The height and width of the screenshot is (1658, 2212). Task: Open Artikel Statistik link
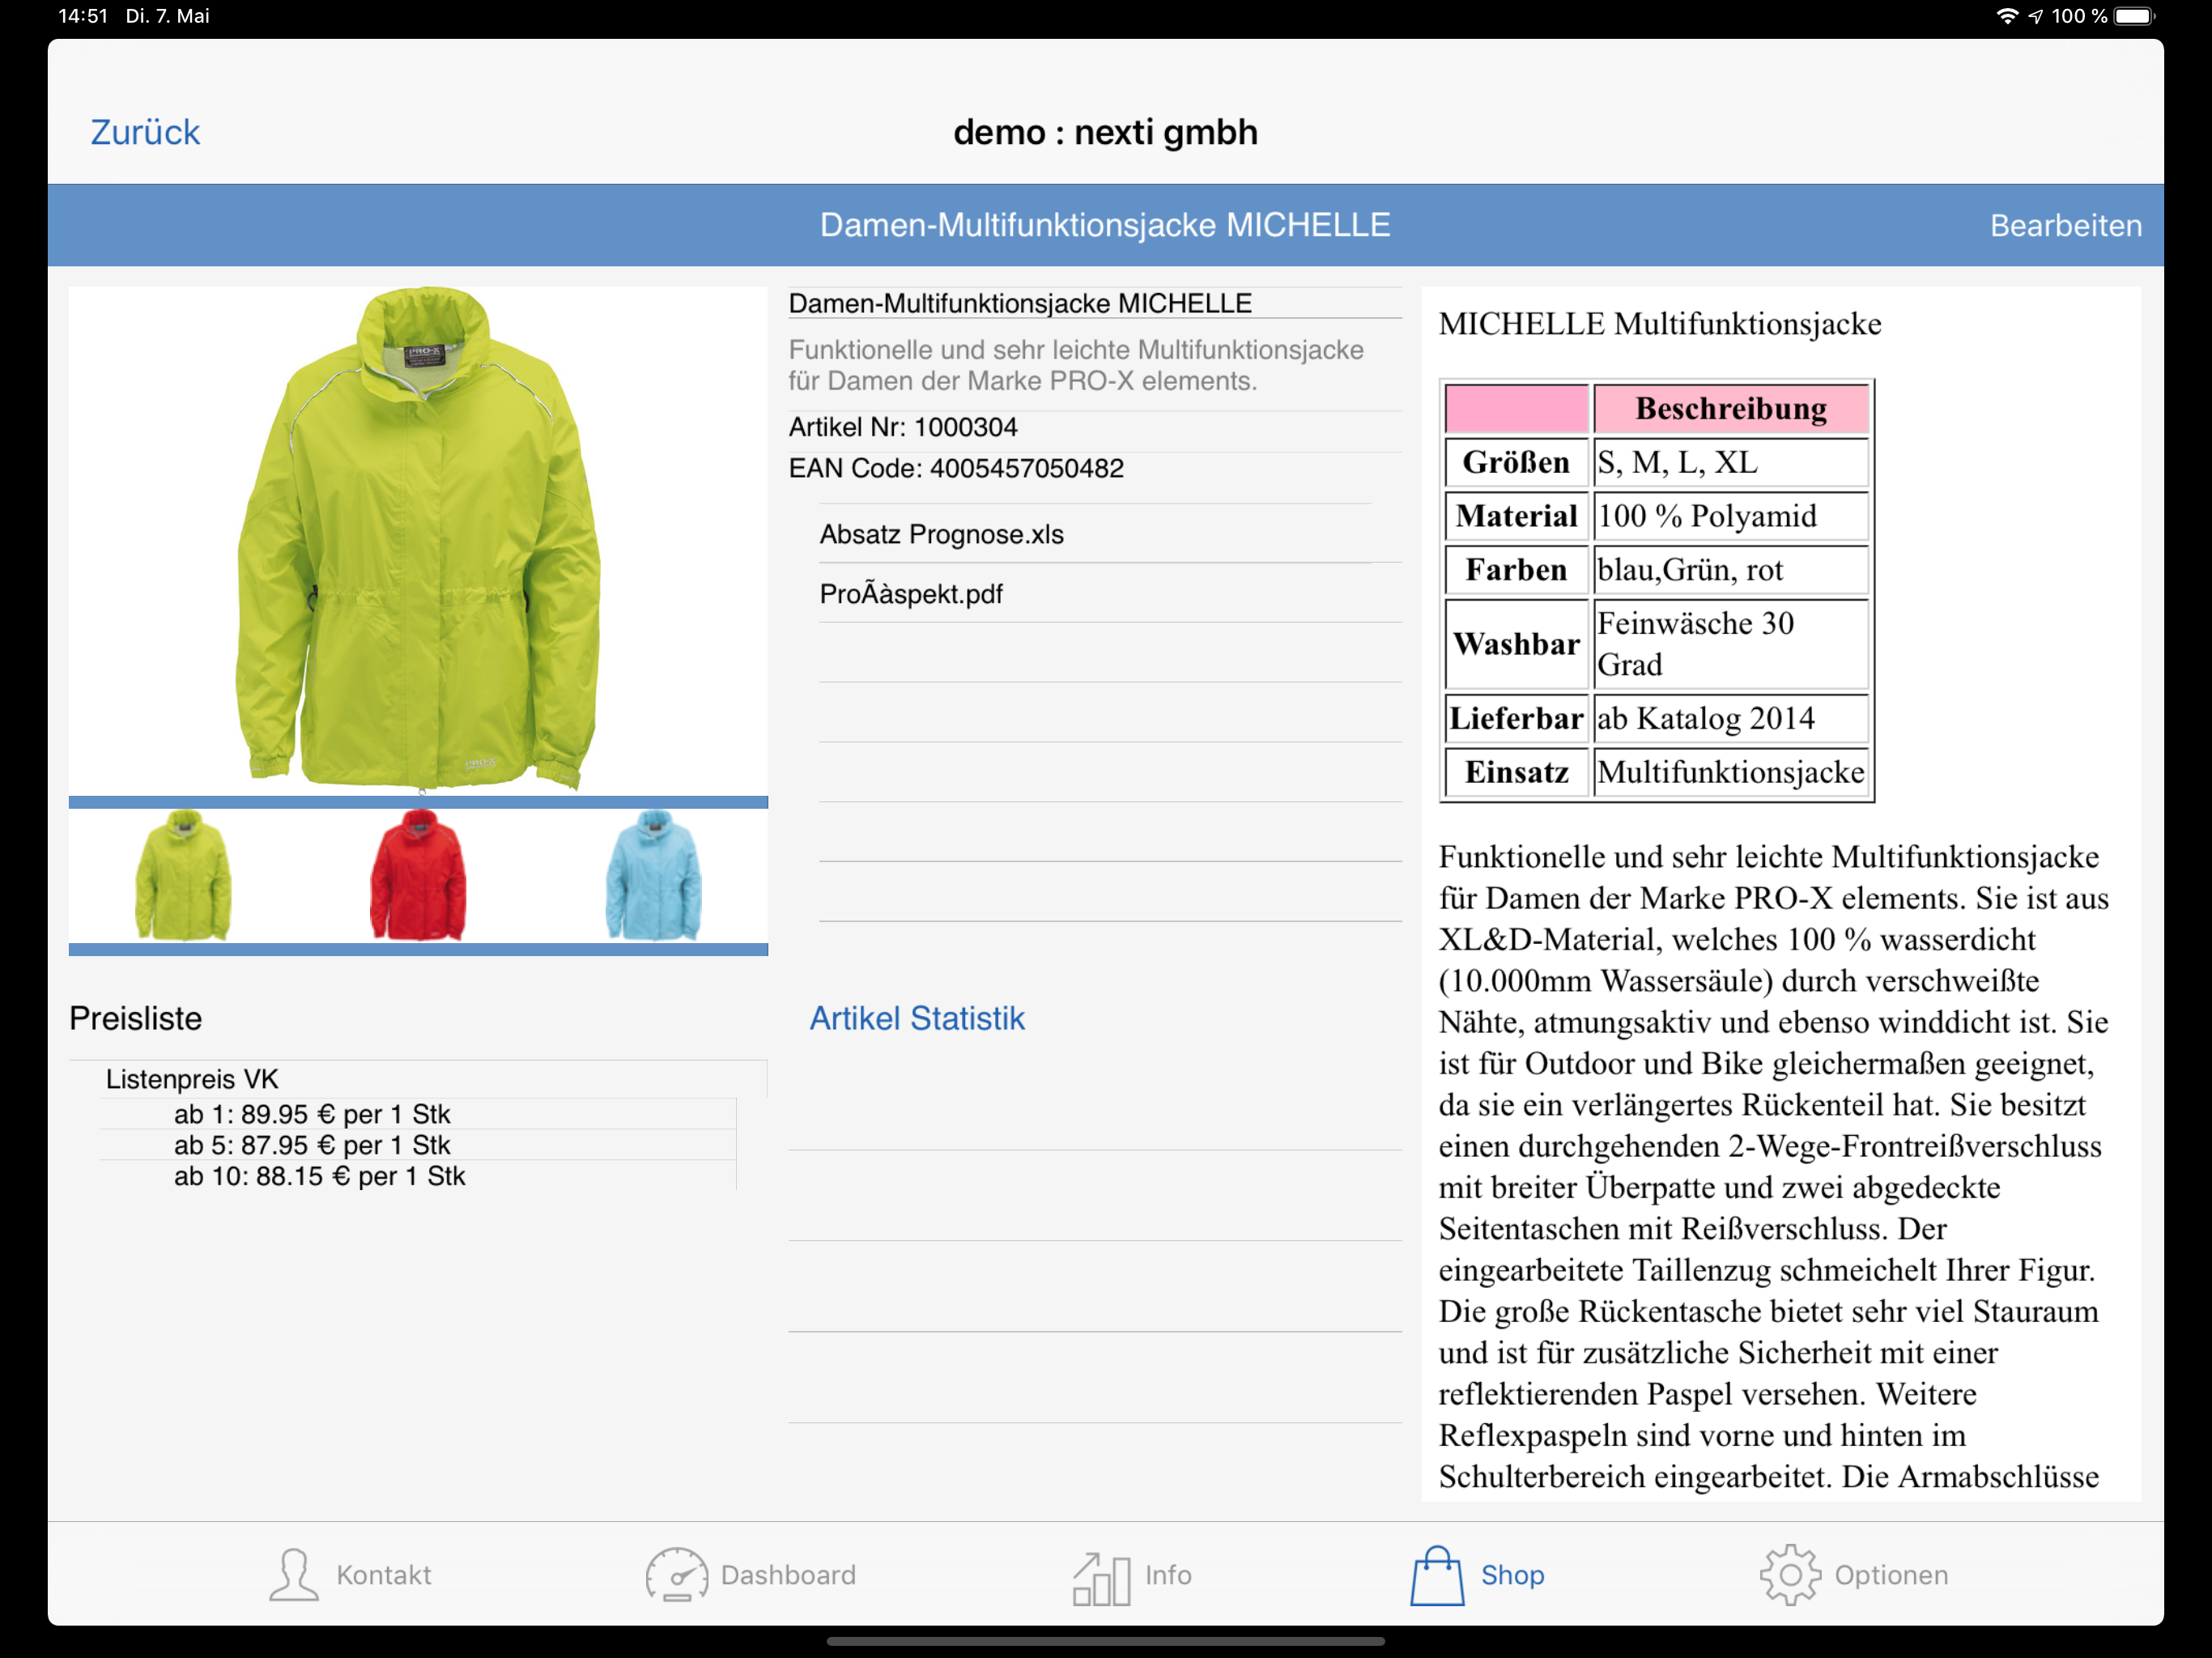(917, 1018)
